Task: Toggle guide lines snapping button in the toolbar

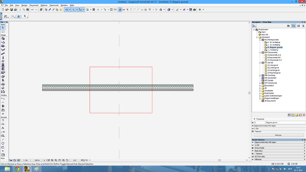Action: pos(66,10)
